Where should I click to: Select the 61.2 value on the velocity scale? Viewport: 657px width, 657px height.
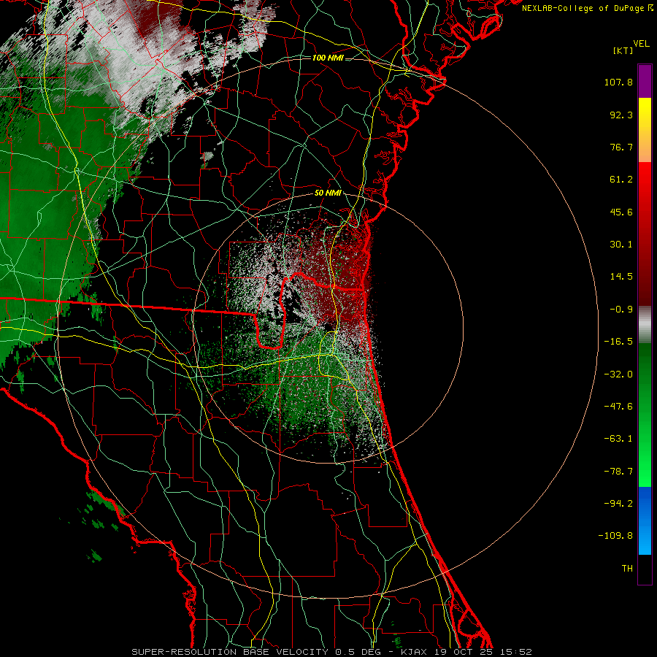621,180
